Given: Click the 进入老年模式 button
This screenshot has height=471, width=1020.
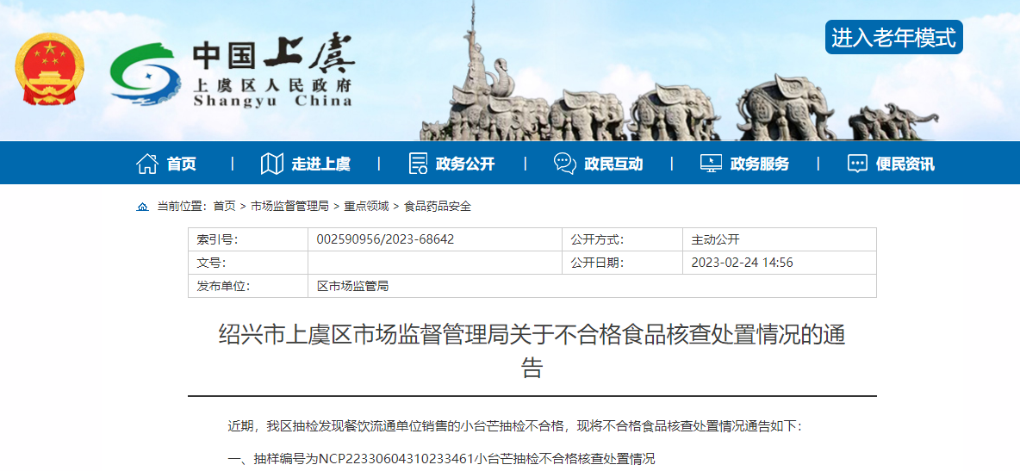Looking at the screenshot, I should pos(894,37).
